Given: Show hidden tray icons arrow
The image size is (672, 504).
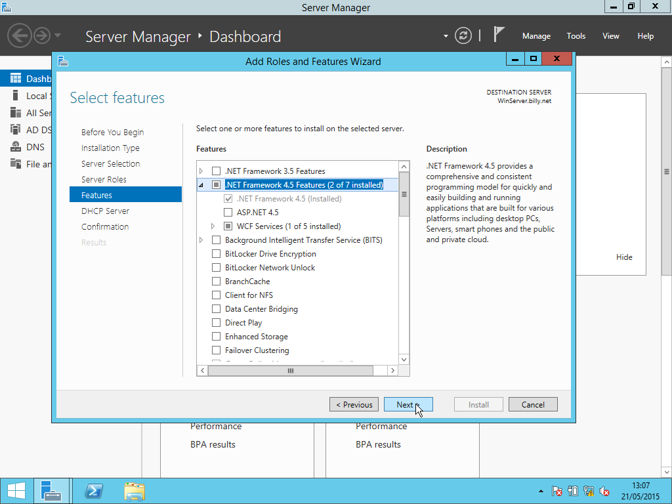Looking at the screenshot, I should coord(541,491).
